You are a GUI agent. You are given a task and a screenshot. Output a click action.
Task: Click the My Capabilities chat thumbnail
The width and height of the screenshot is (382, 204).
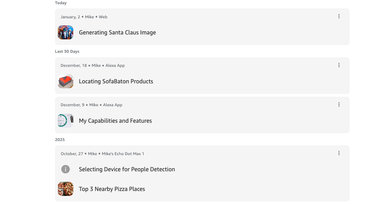tap(66, 121)
